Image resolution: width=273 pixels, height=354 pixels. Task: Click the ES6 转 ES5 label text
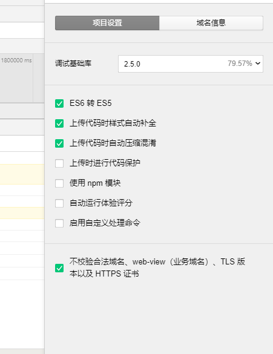[91, 103]
